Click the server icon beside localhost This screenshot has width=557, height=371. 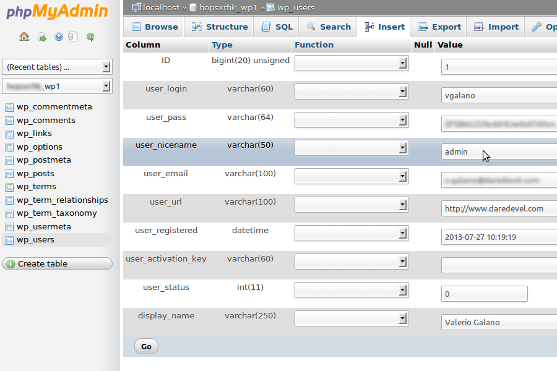pyautogui.click(x=136, y=7)
